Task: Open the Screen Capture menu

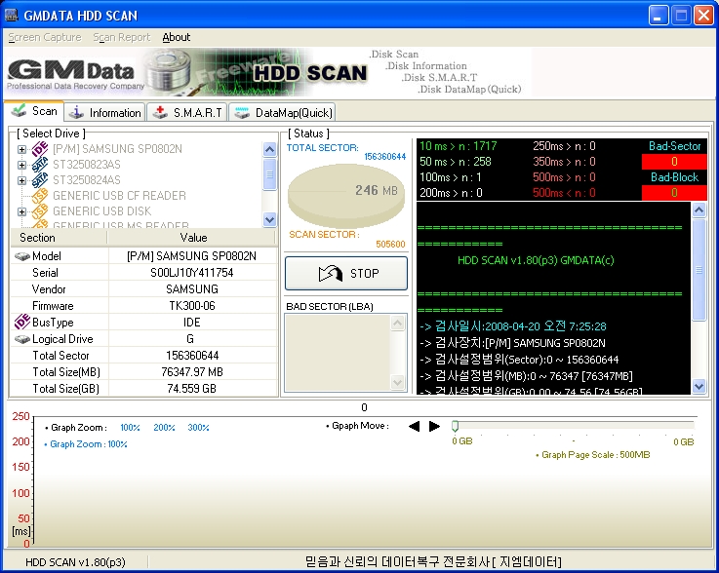Action: tap(45, 38)
